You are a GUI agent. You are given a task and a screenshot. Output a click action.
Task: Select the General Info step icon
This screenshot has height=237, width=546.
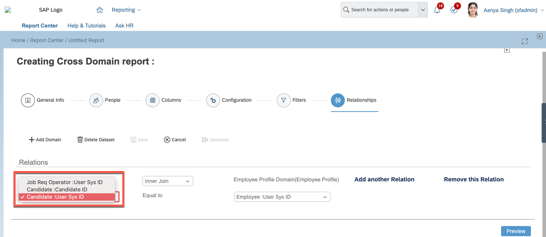pyautogui.click(x=28, y=100)
